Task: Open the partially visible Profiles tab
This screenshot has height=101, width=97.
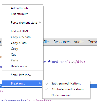Action: point(47,42)
